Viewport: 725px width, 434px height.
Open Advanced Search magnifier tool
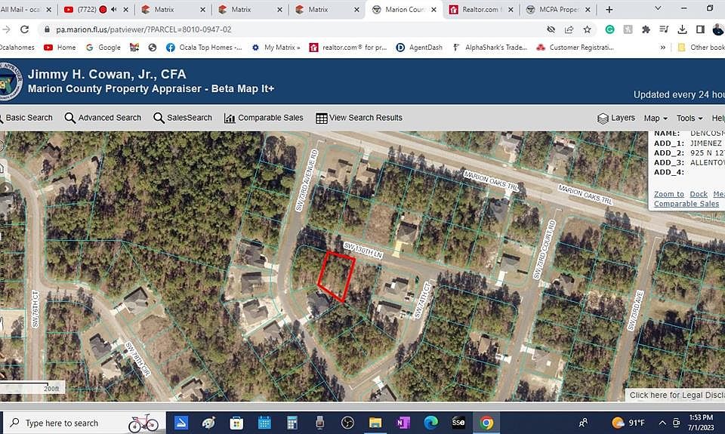coord(103,118)
